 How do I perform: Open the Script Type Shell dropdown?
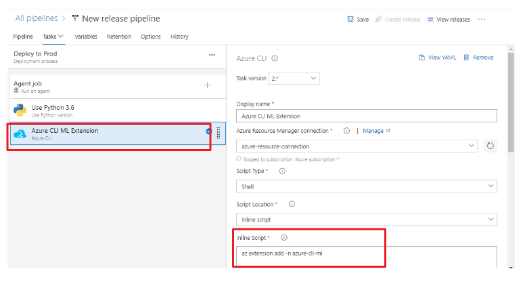(x=366, y=186)
